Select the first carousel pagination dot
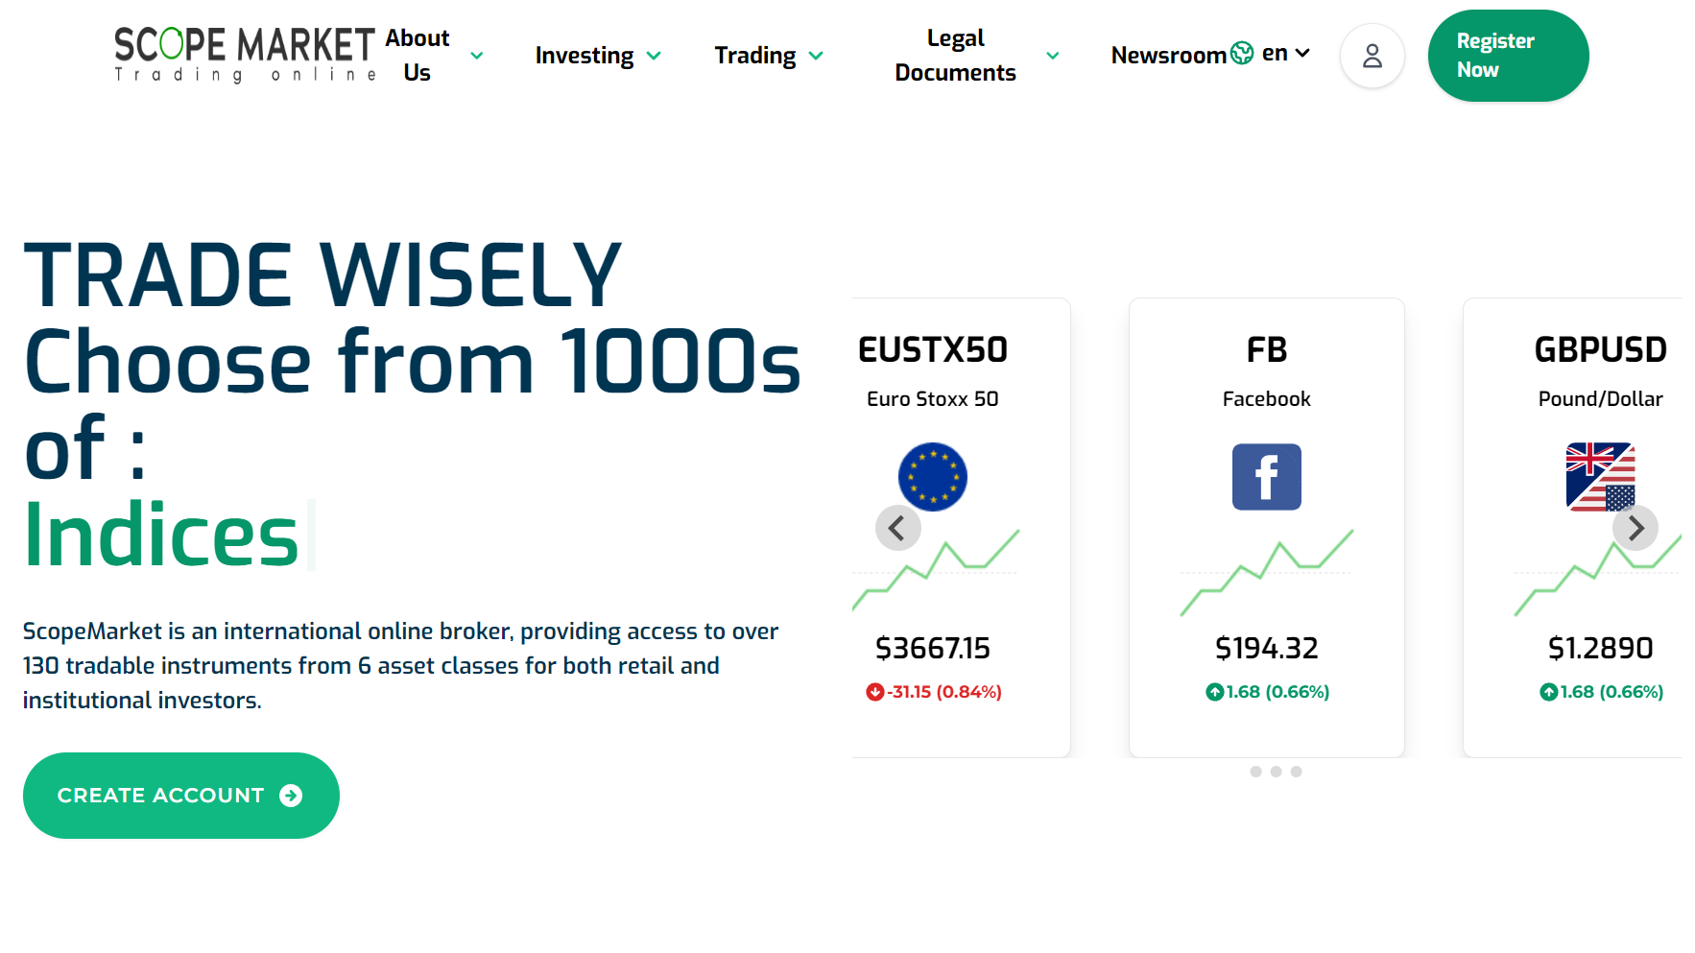This screenshot has width=1695, height=953. 1255,772
